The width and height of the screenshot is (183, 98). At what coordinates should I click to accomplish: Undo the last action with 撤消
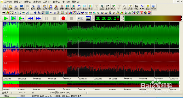22,7
